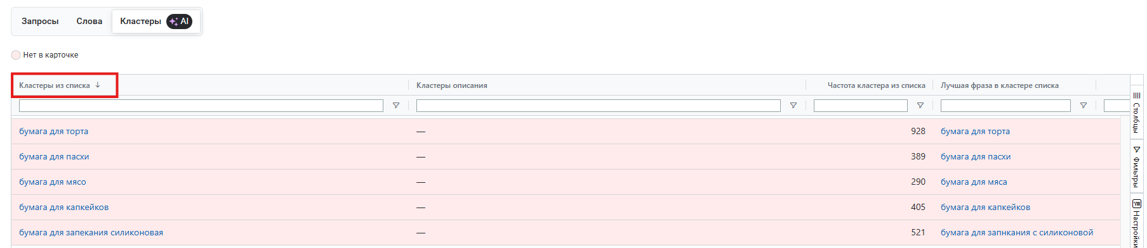Open the бумага для торта cluster link

[x=54, y=132]
